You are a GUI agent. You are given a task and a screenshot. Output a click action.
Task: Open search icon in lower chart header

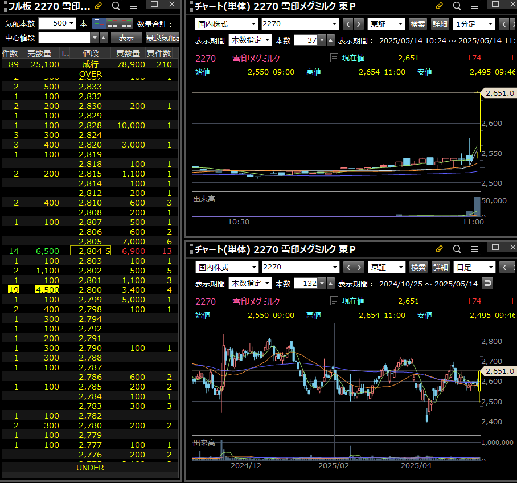pyautogui.click(x=457, y=249)
